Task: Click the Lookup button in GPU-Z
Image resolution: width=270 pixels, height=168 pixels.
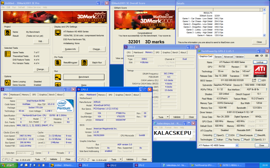Action: (x=260, y=62)
